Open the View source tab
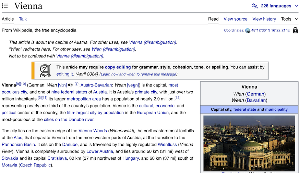Image resolution: width=300 pixels, height=173 pixels. 236,19
